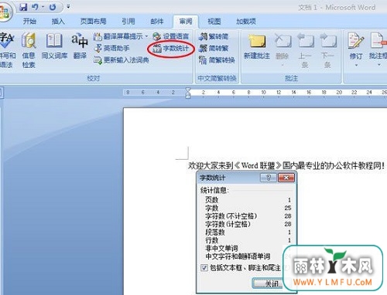Click 更新输入法词典
The width and height of the screenshot is (387, 295).
[122, 60]
